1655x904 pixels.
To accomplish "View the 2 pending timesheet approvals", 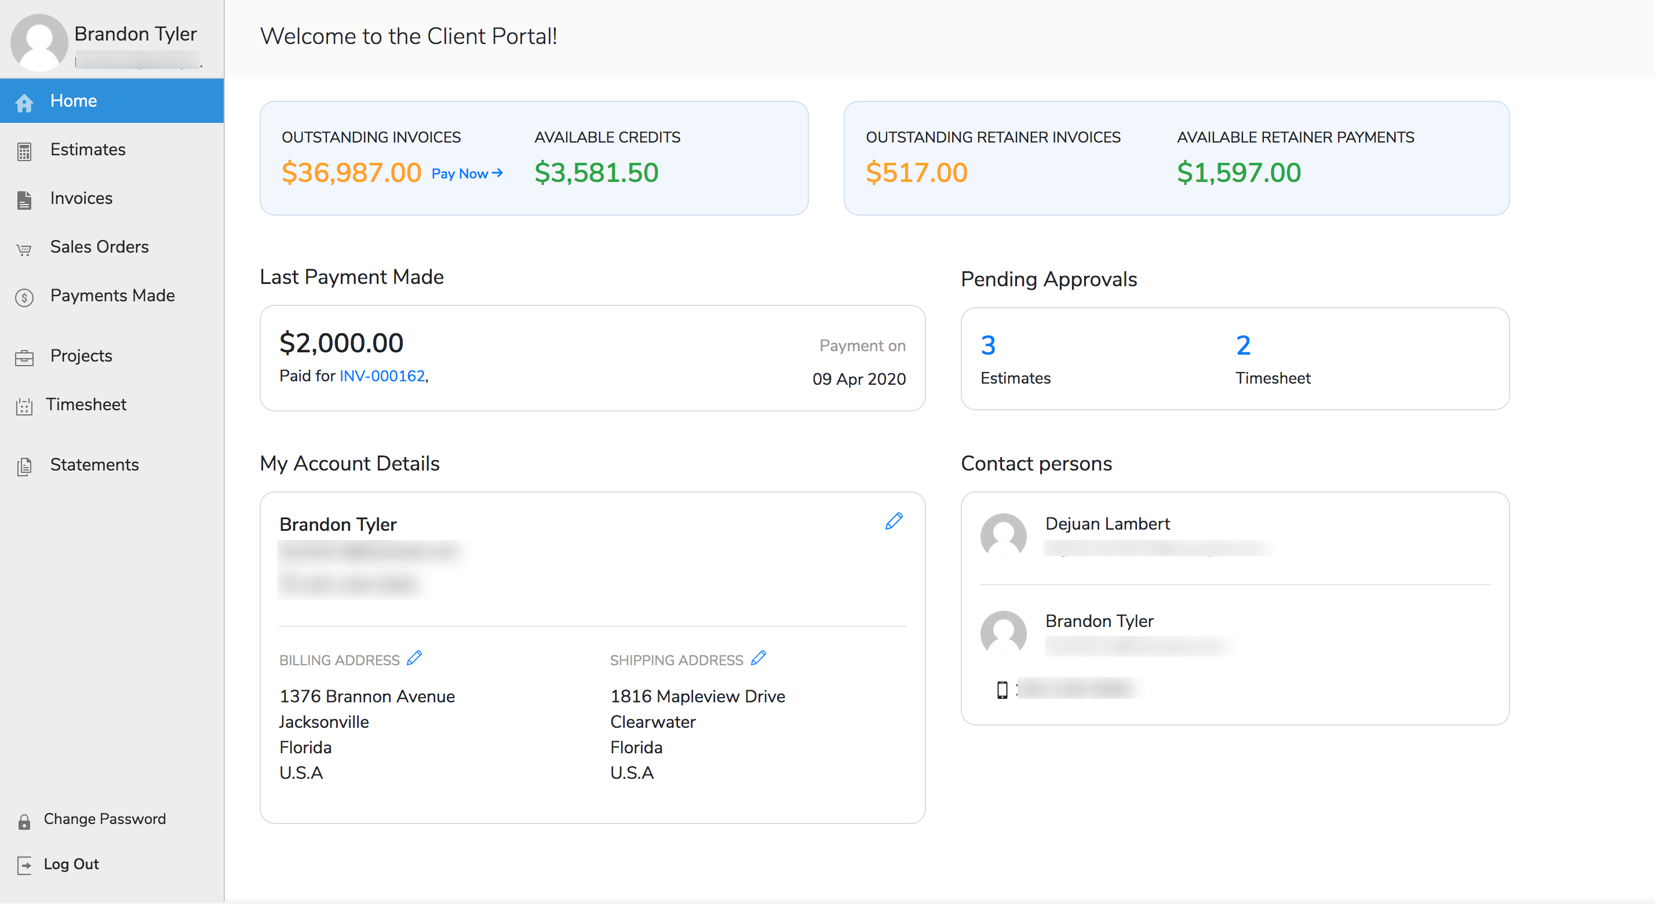I will pyautogui.click(x=1243, y=345).
